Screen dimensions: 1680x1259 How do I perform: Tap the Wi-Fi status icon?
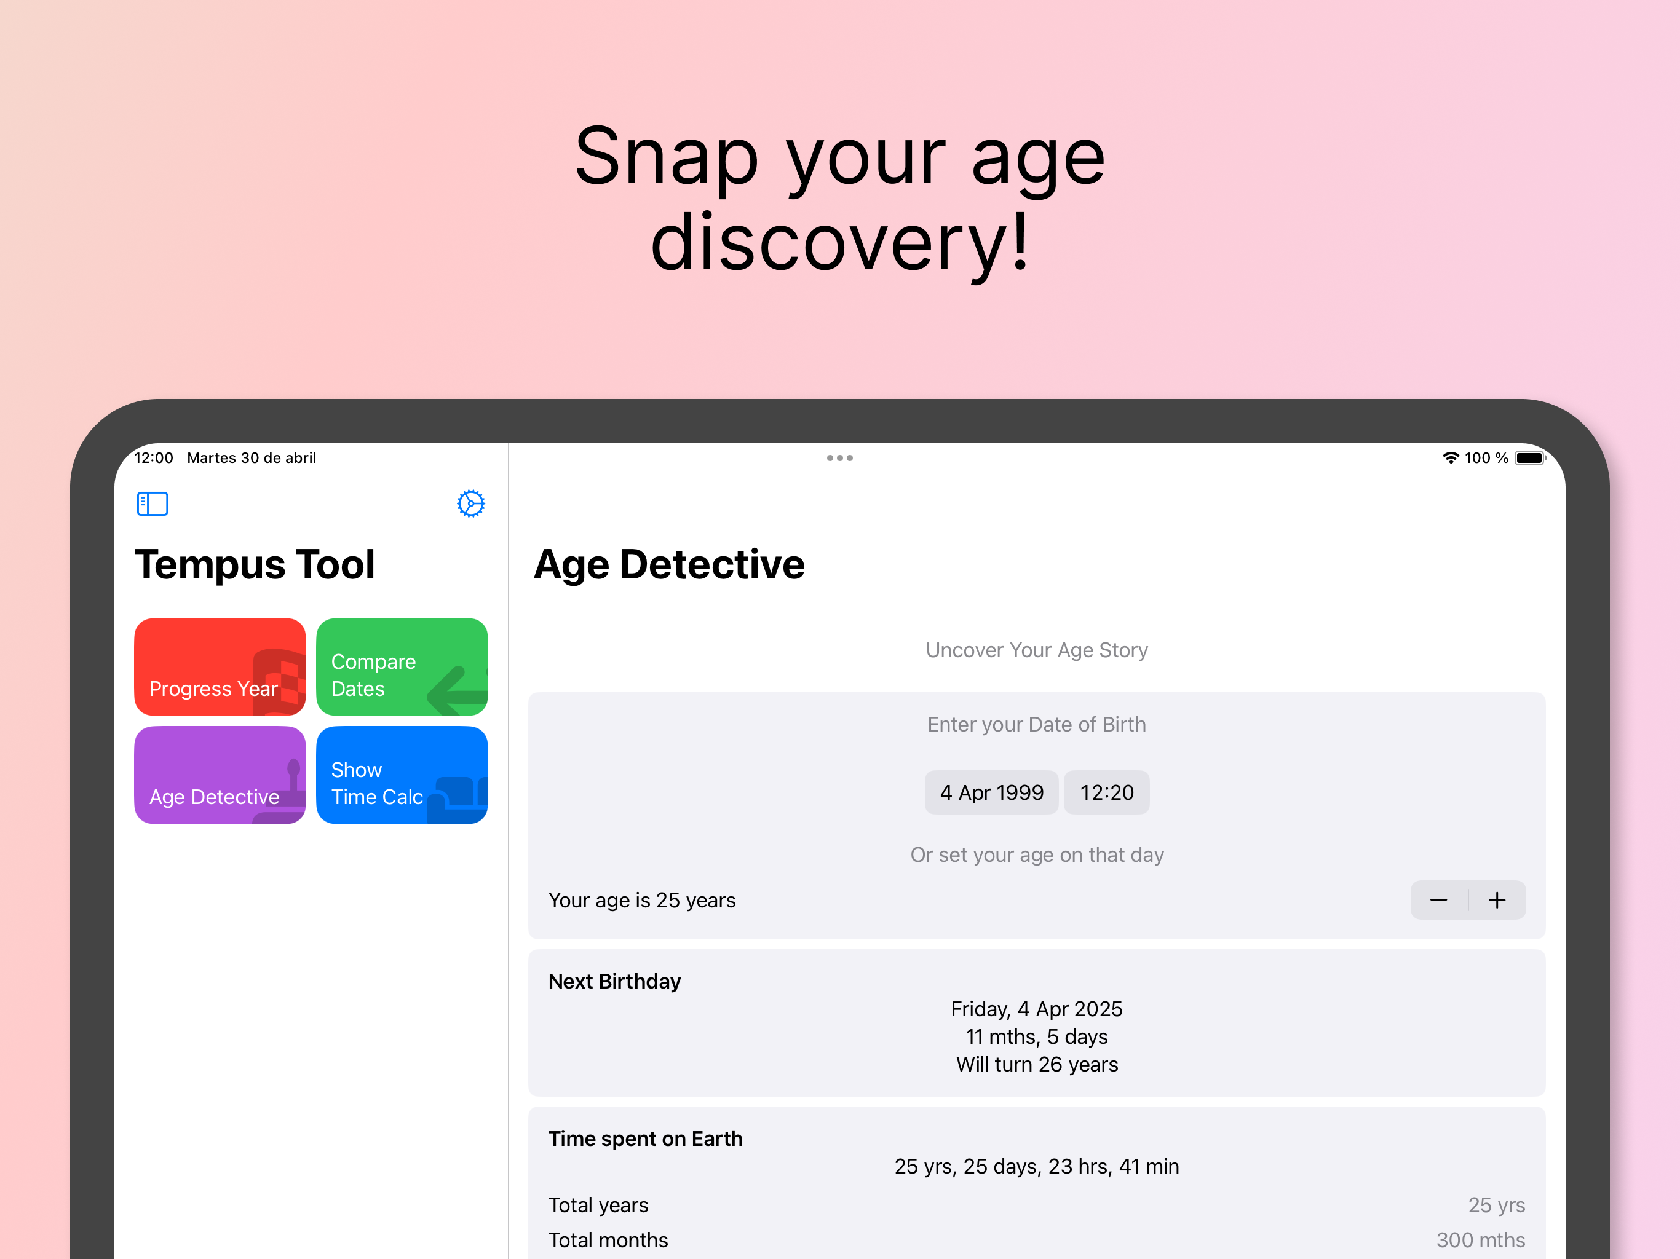point(1450,458)
